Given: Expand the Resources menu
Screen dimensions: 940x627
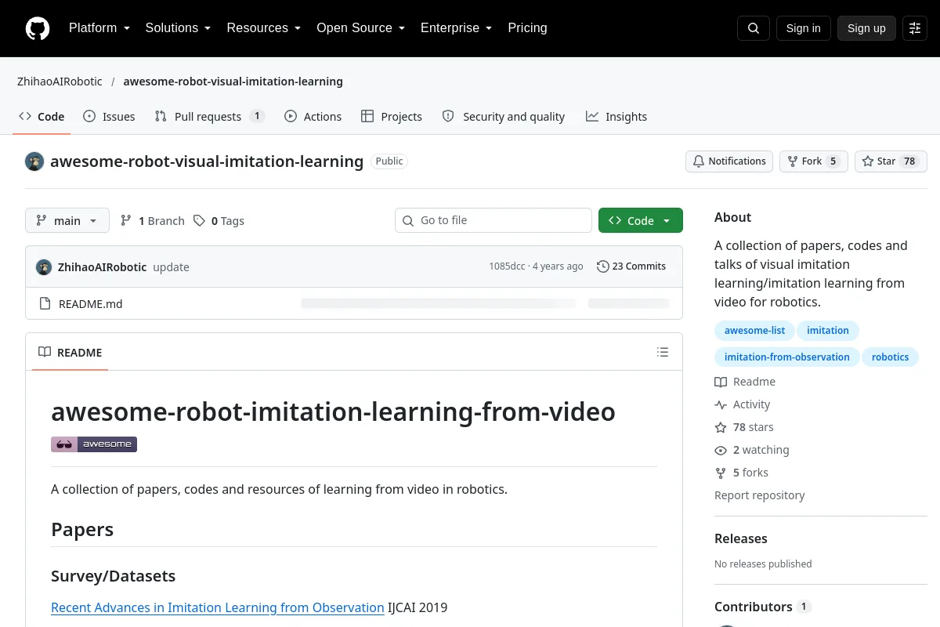Looking at the screenshot, I should click(264, 28).
